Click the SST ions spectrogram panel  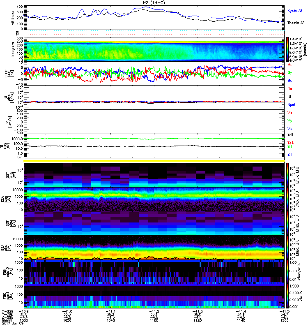click(x=154, y=175)
